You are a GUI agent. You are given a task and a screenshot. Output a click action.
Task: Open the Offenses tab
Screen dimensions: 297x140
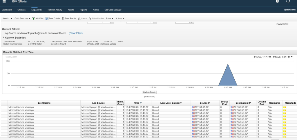pos(21,10)
